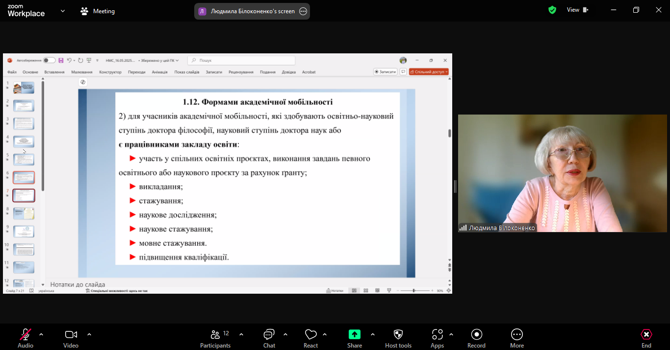
Task: Open the Chat window
Action: pyautogui.click(x=269, y=337)
